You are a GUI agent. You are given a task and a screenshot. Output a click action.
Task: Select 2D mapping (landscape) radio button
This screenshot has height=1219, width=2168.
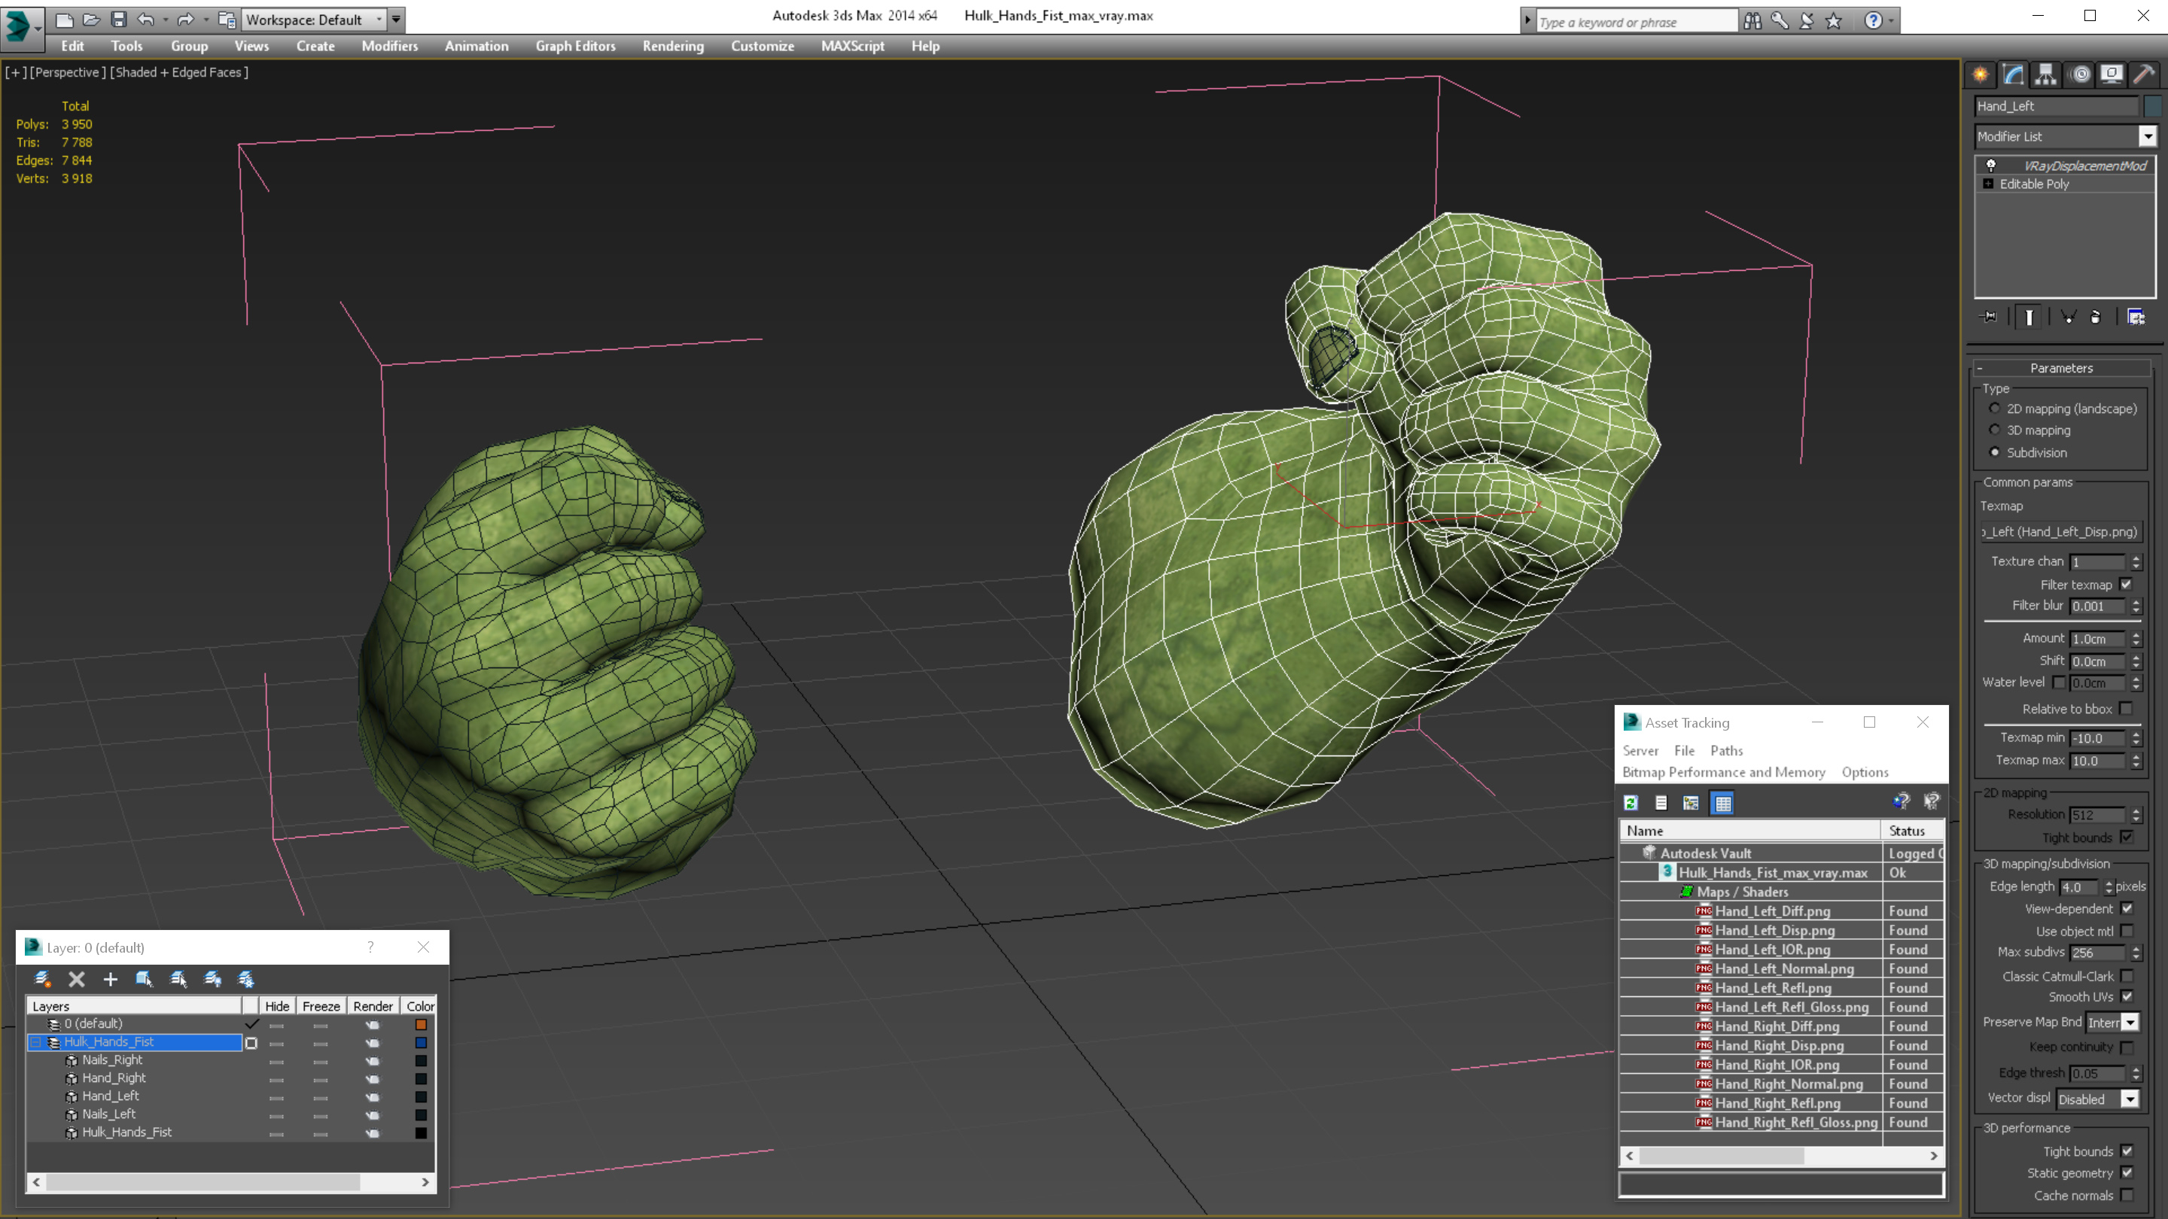pos(1995,408)
